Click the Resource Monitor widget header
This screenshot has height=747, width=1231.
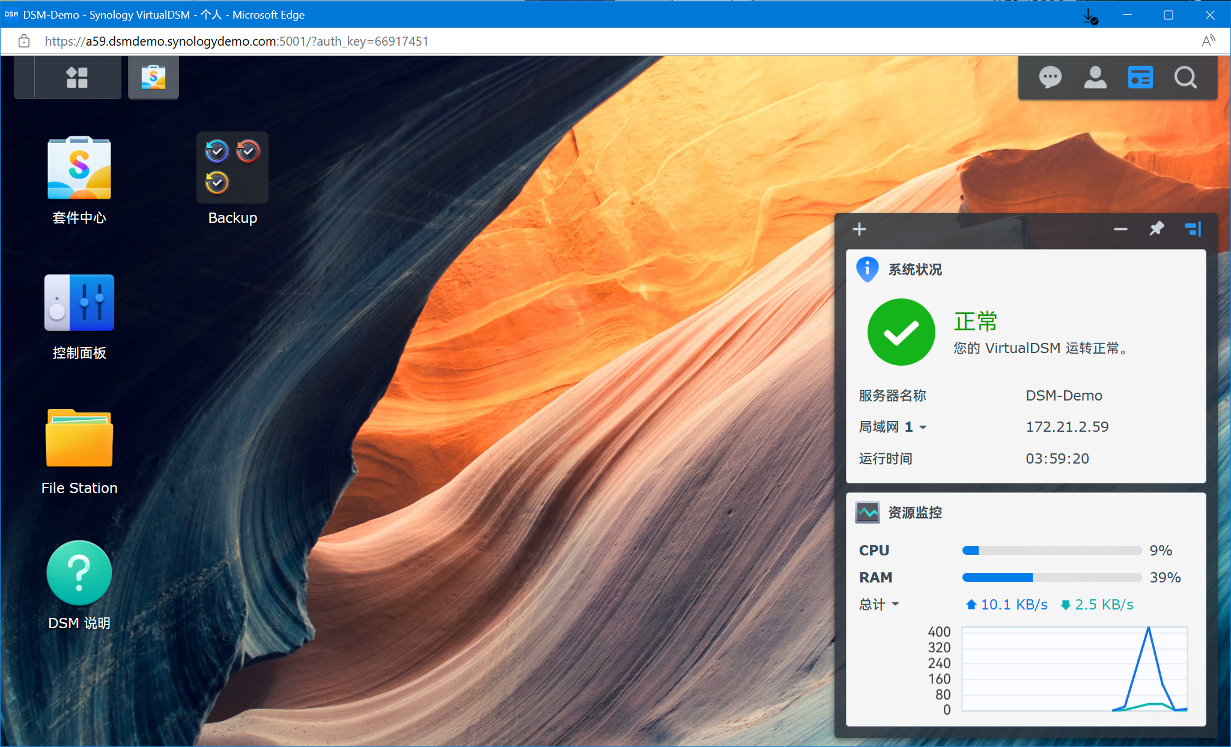914,513
